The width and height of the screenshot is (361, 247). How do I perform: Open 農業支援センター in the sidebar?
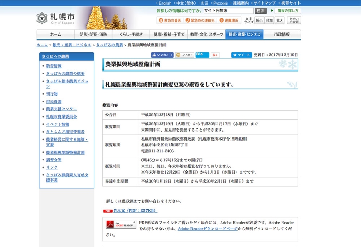pyautogui.click(x=61, y=109)
